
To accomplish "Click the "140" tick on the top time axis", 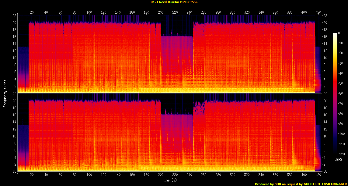I will pyautogui.click(x=118, y=12).
